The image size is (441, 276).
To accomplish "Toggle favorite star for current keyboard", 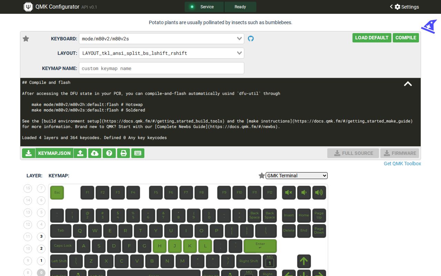I will coord(26,39).
